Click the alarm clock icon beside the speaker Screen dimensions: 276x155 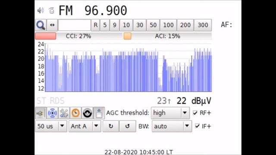(51, 10)
